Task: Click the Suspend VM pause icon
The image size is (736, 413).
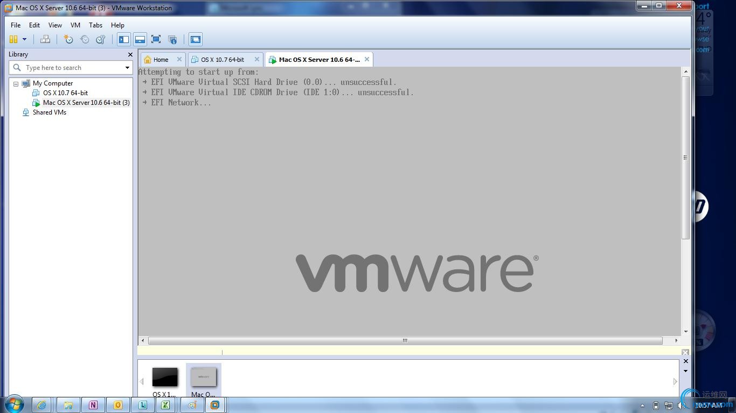Action: point(13,39)
